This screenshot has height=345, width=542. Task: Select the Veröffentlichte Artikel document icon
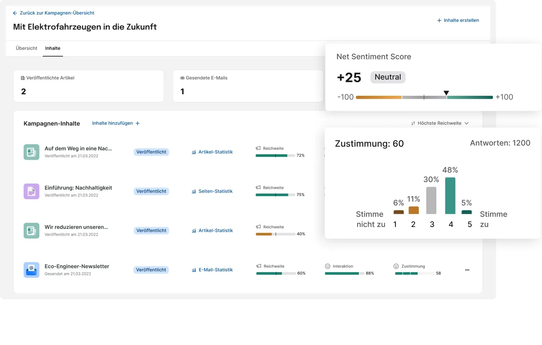click(22, 78)
